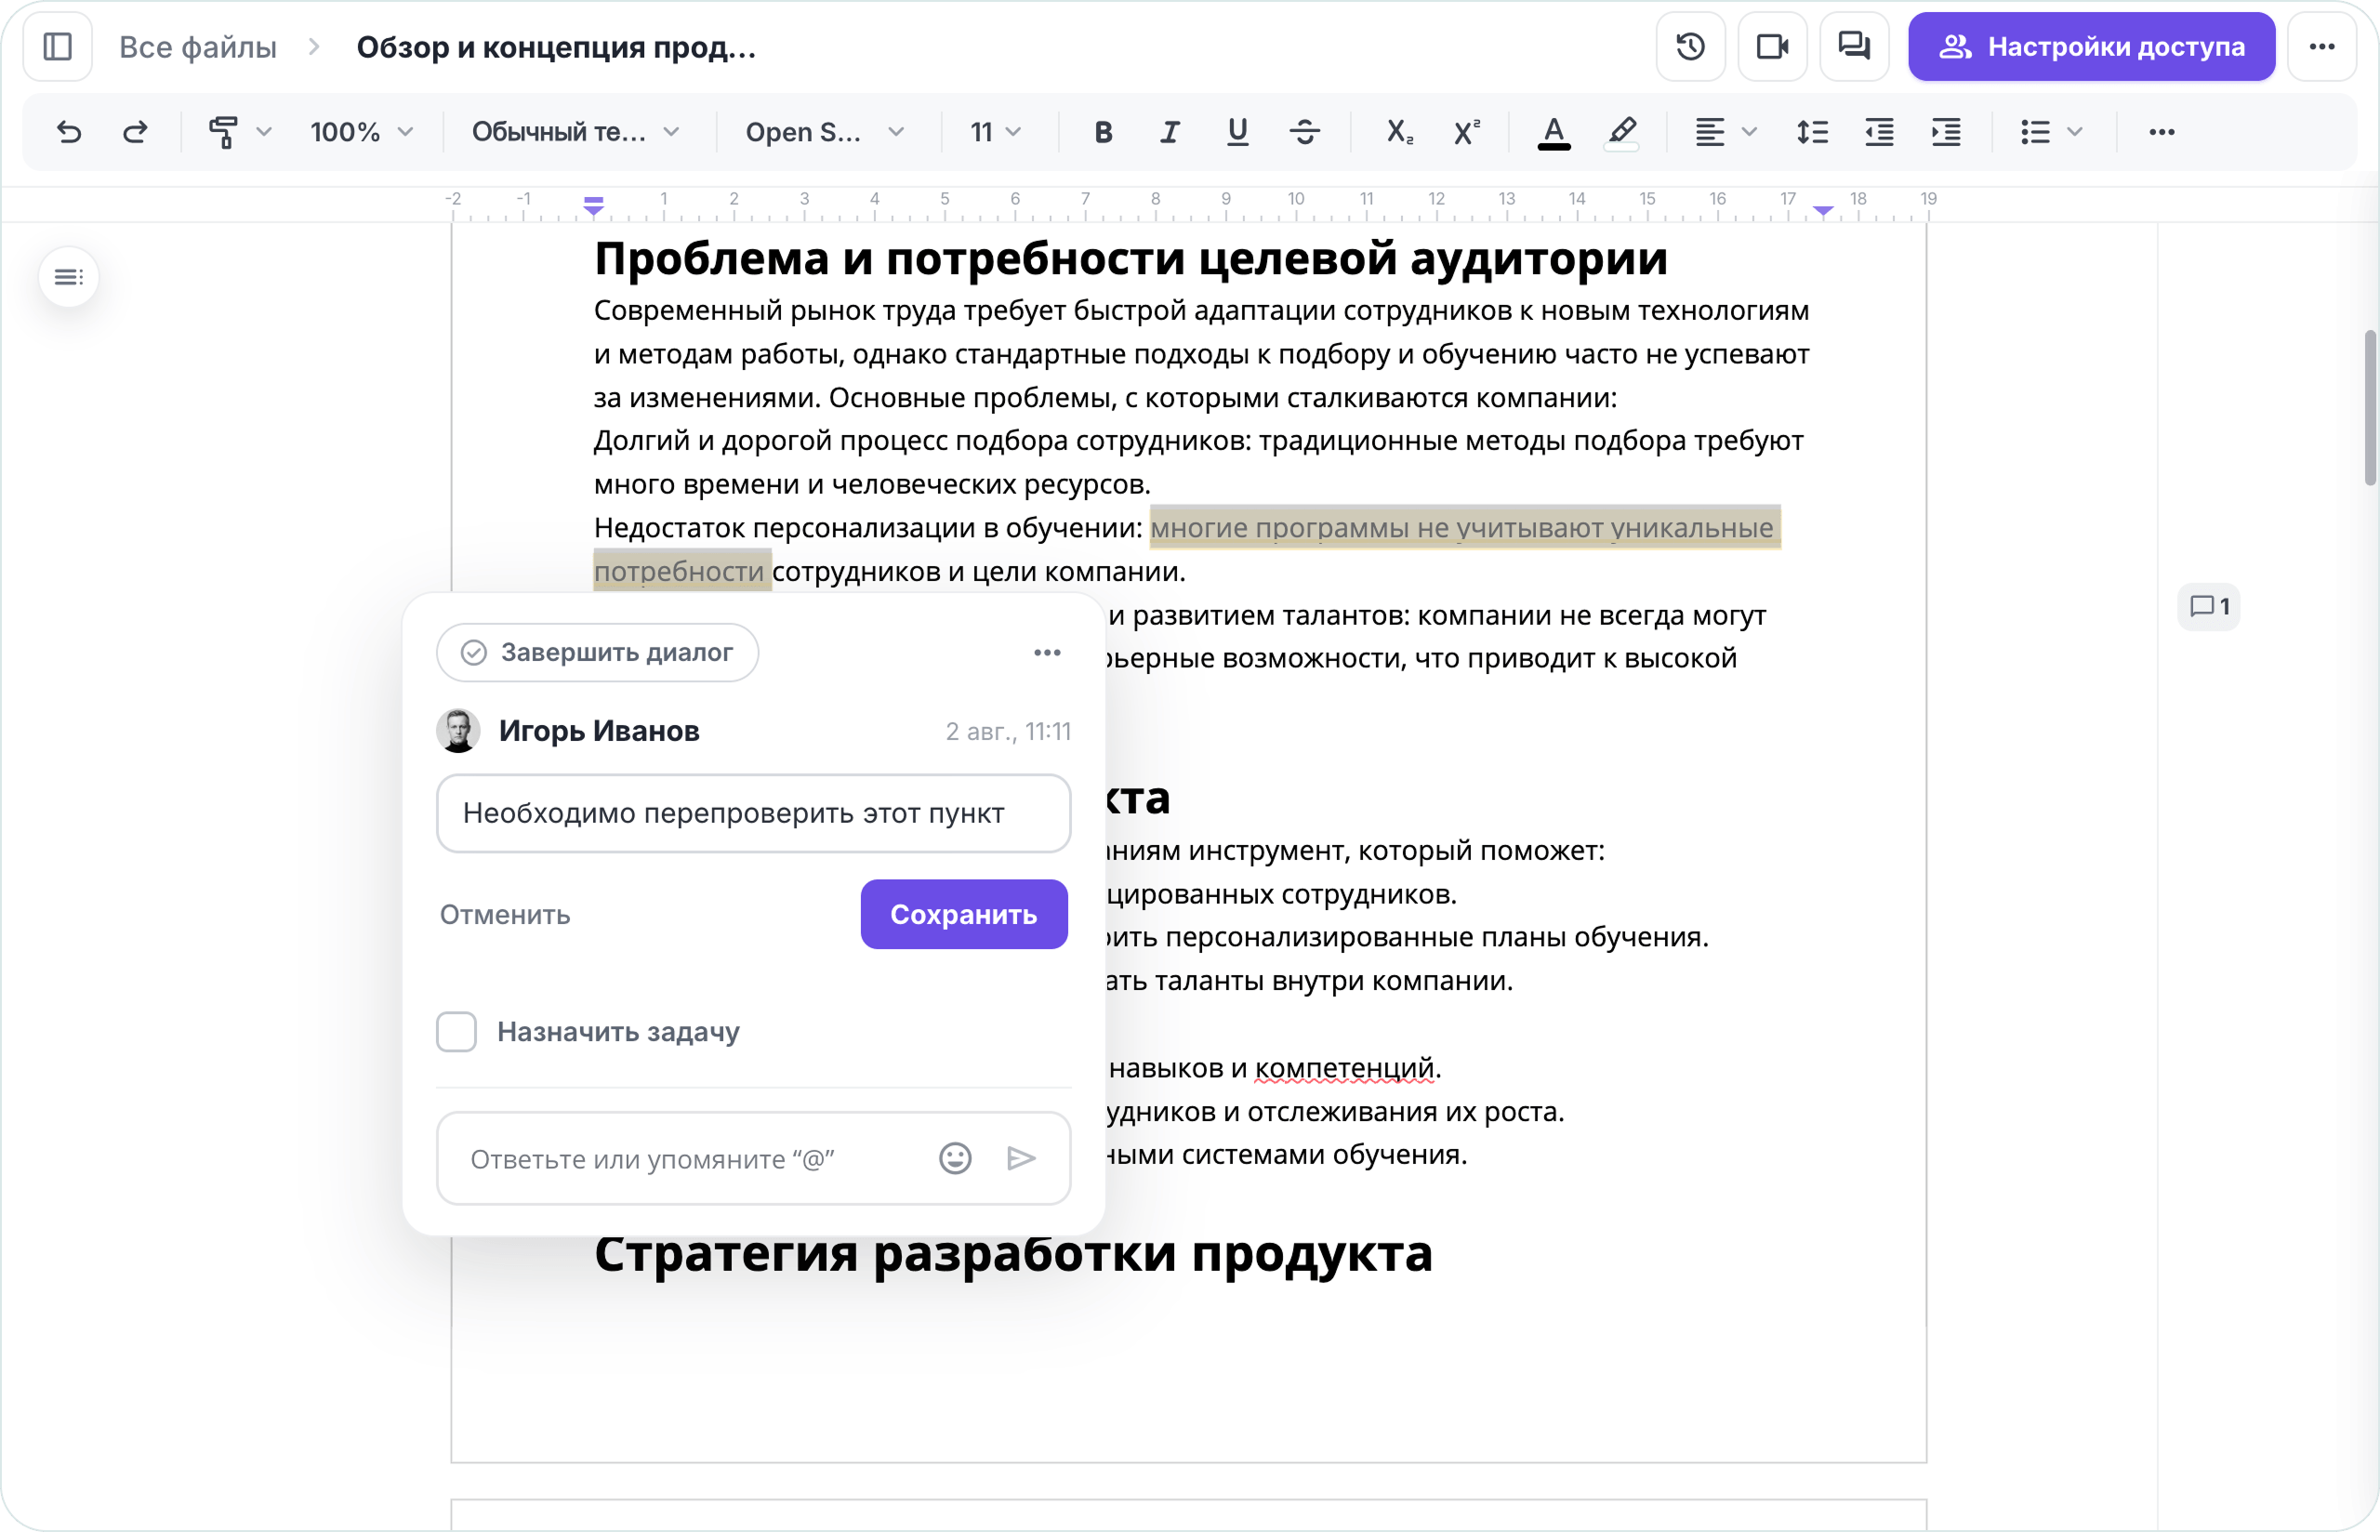Open line spacing options
Image resolution: width=2380 pixels, height=1532 pixels.
pos(1812,131)
